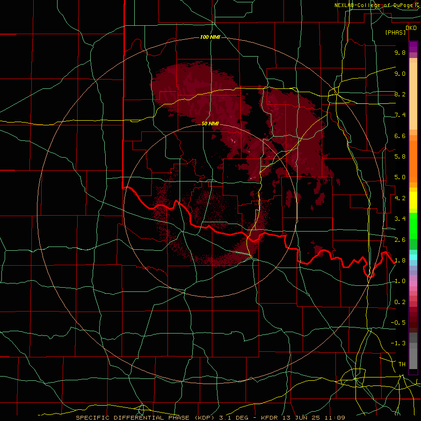Screen dimensions: 421x421
Task: Click the 6.6 scale value
Action: (x=400, y=136)
